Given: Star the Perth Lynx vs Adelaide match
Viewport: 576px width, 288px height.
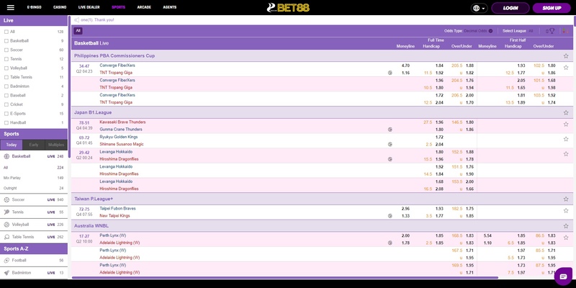Looking at the screenshot, I should [x=566, y=238].
